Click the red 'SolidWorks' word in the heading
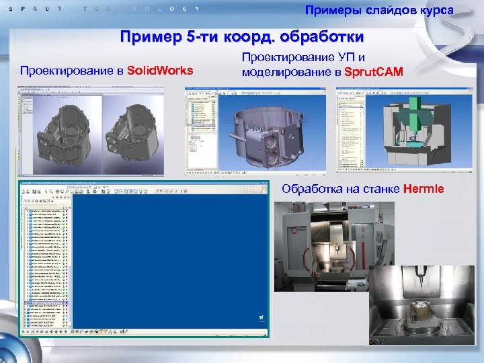The width and height of the screenshot is (484, 363). pyautogui.click(x=160, y=71)
